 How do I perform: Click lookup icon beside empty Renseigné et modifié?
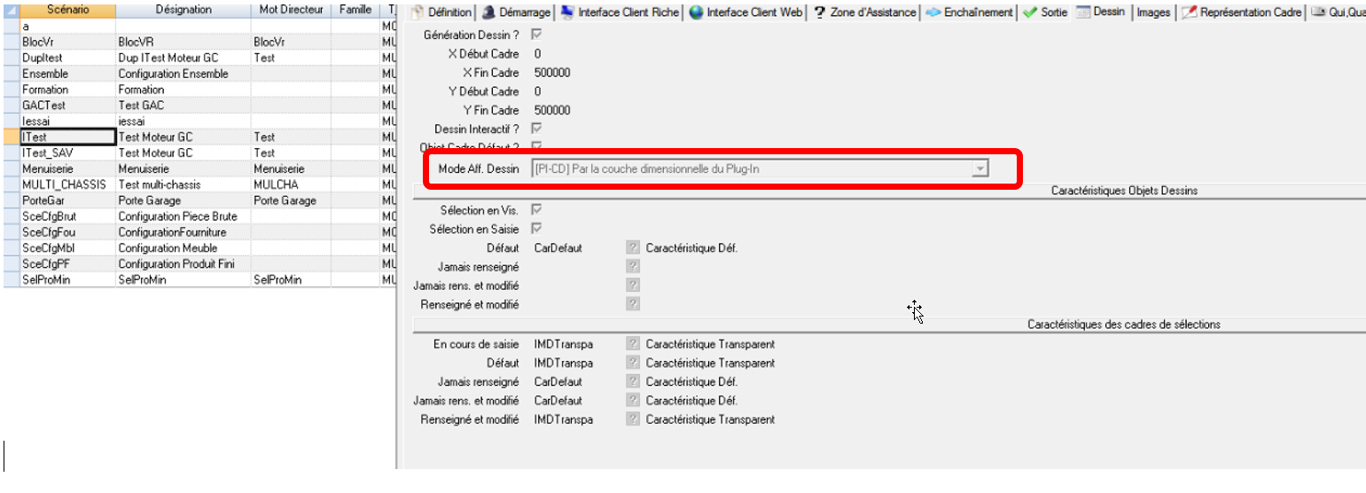[633, 304]
